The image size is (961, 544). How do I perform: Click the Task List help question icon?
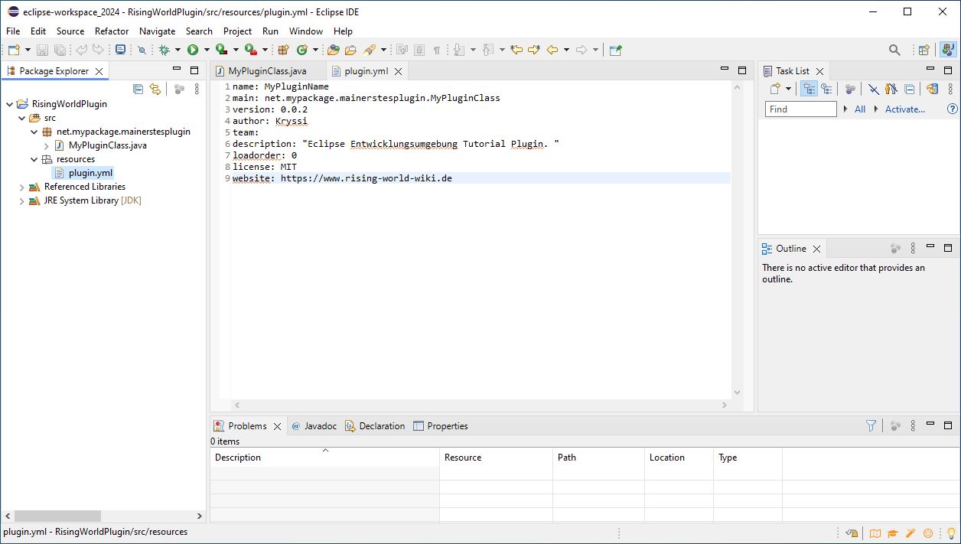(x=953, y=109)
